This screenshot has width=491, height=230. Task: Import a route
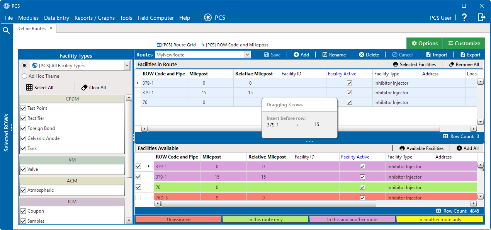(437, 55)
